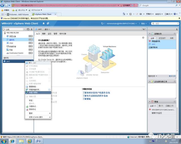The height and width of the screenshot is (144, 181).
Task: Choose 移除标记 in the context menu
Action: (38, 109)
